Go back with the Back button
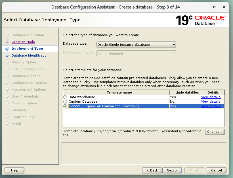The height and width of the screenshot is (178, 233). (x=152, y=170)
